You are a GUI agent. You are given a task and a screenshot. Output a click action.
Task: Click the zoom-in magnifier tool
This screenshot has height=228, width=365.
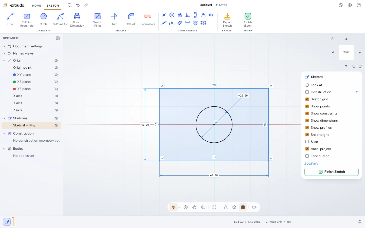pos(203,207)
